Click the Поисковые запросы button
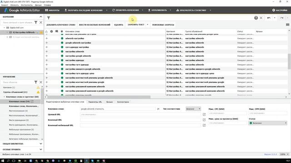Image resolution: width=291 pixels, height=163 pixels. 163,24
